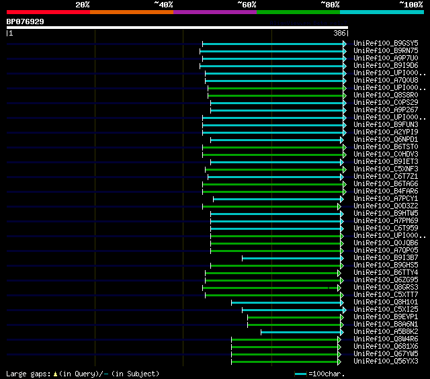Open the UniRef100_A7Q0U8 hit label

[386, 81]
